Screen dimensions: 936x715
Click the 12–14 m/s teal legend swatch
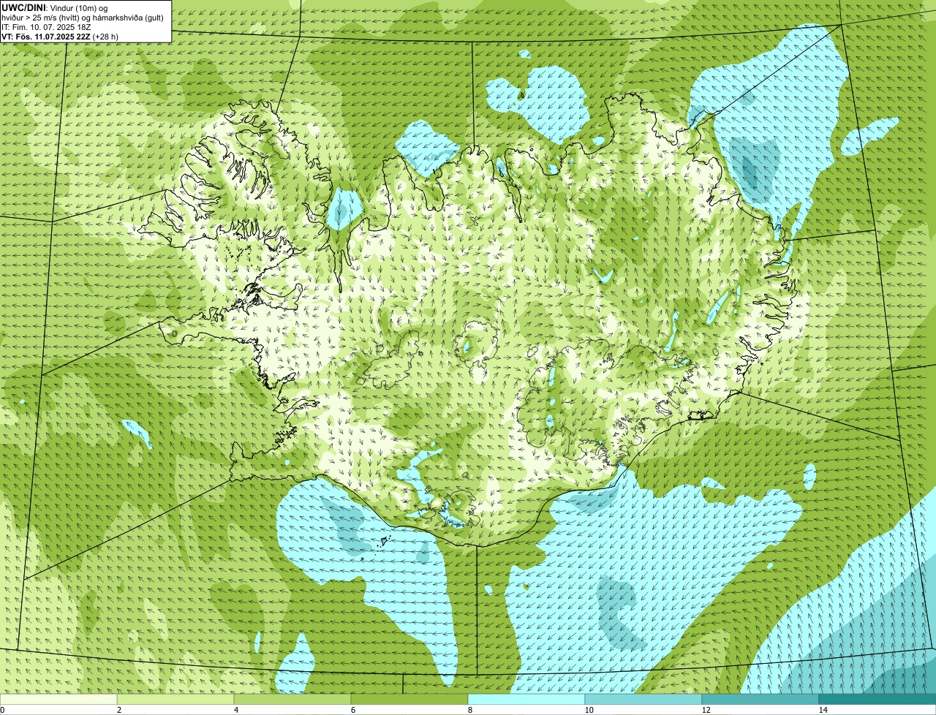[760, 699]
